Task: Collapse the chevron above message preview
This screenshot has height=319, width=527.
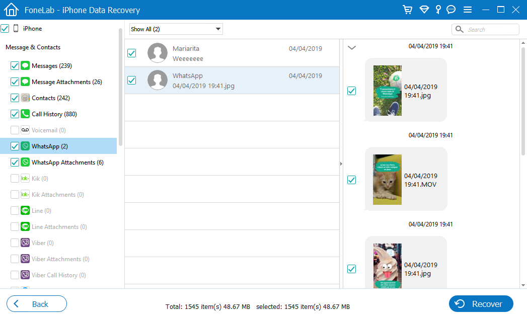Action: point(352,48)
